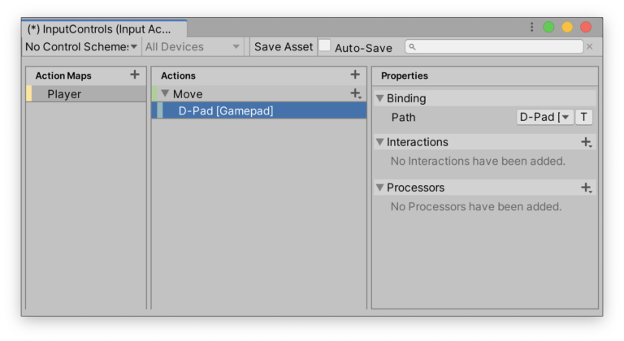
Task: Click inside the search input field
Action: point(496,47)
